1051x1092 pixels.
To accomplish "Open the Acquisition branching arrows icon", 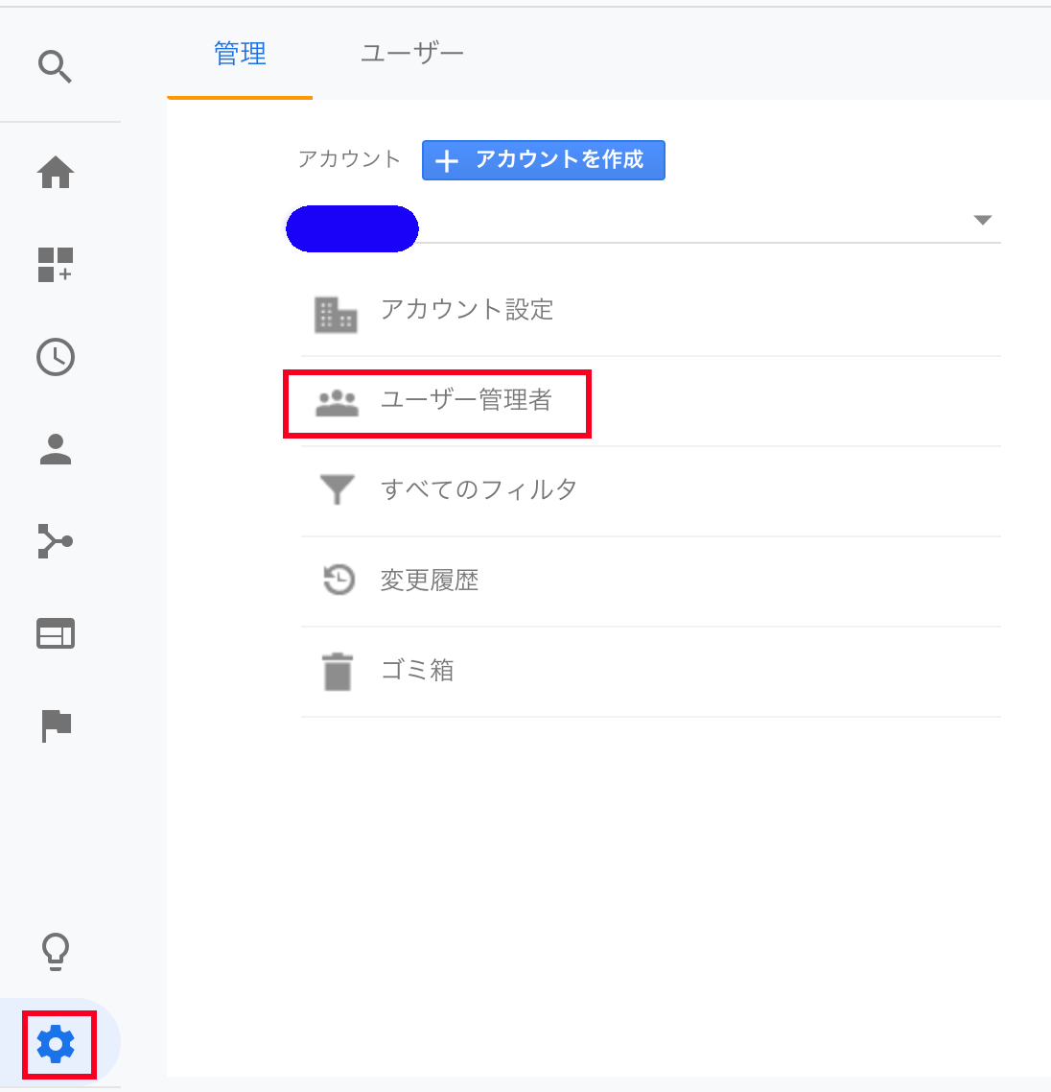I will (x=56, y=541).
